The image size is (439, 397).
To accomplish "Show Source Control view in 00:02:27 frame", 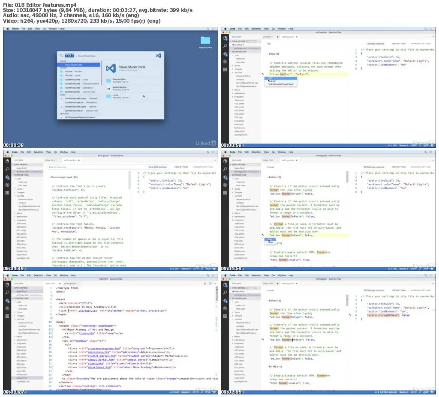I will pos(7,301).
